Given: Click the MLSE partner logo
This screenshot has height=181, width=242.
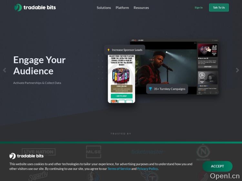Looking at the screenshot, I should pyautogui.click(x=94, y=152).
